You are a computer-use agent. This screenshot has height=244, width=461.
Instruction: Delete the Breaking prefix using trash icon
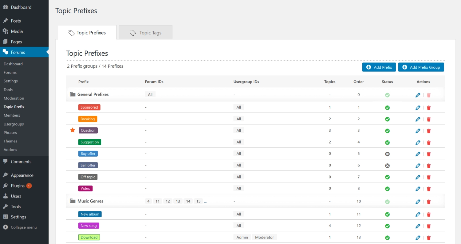click(x=429, y=119)
